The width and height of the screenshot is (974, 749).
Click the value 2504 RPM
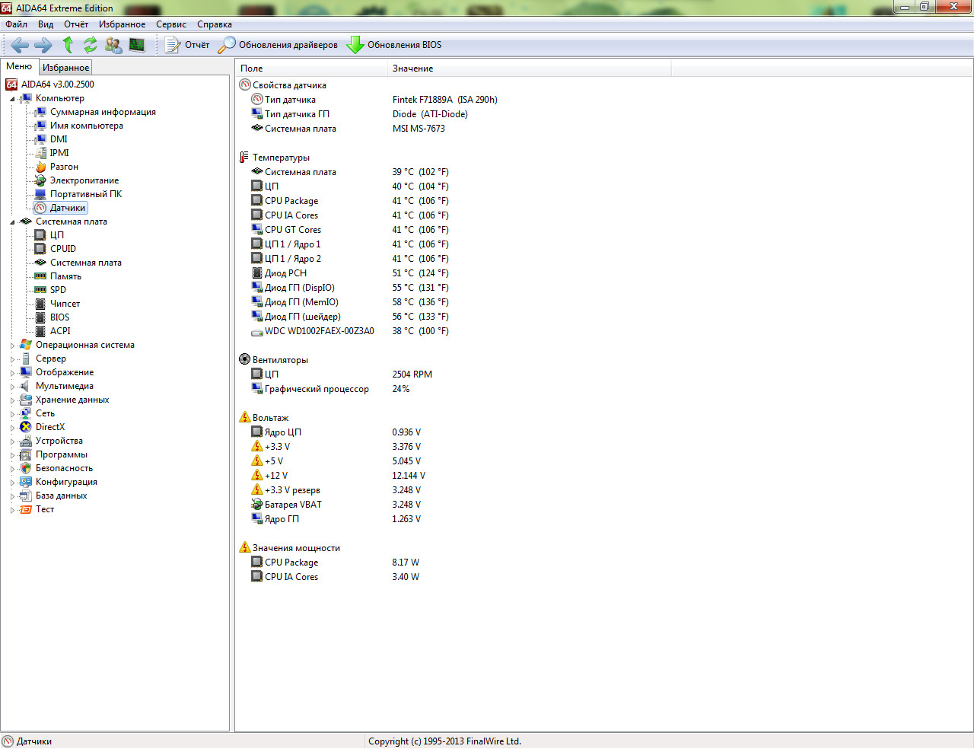(x=412, y=374)
